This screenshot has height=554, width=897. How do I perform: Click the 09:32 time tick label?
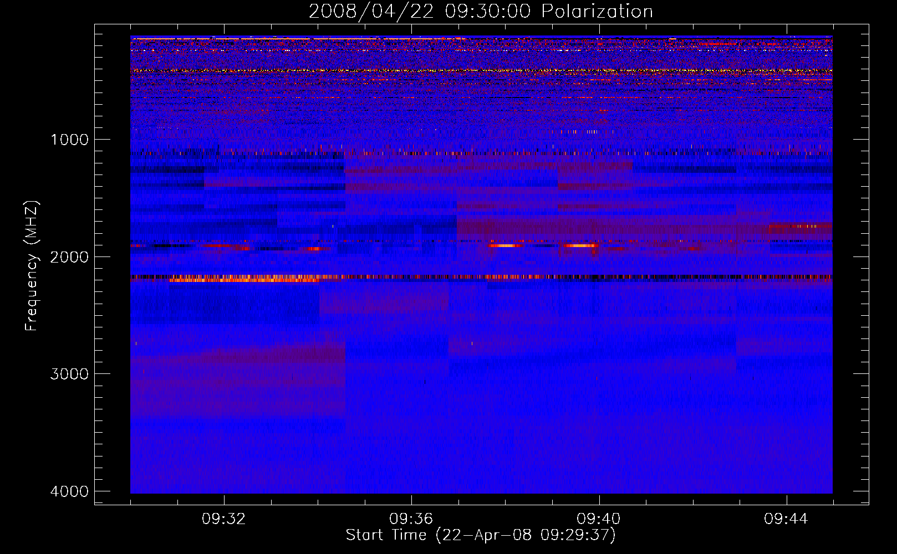tap(224, 519)
